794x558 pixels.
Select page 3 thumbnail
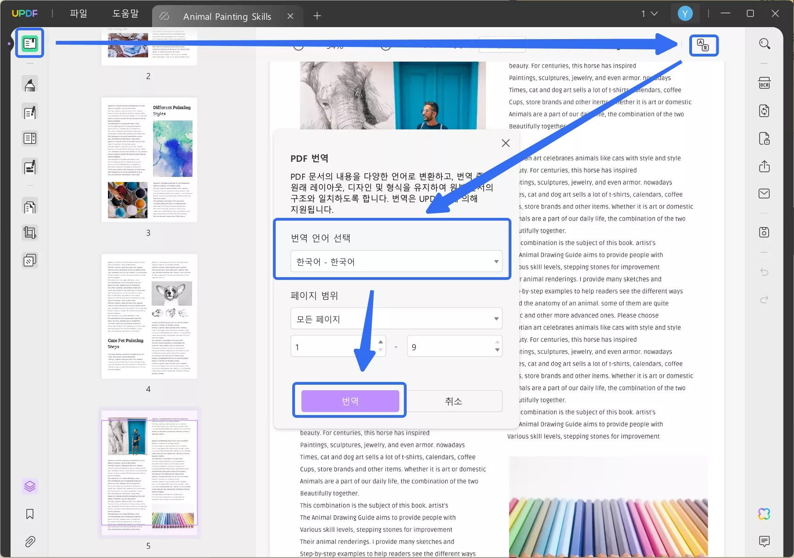click(149, 159)
